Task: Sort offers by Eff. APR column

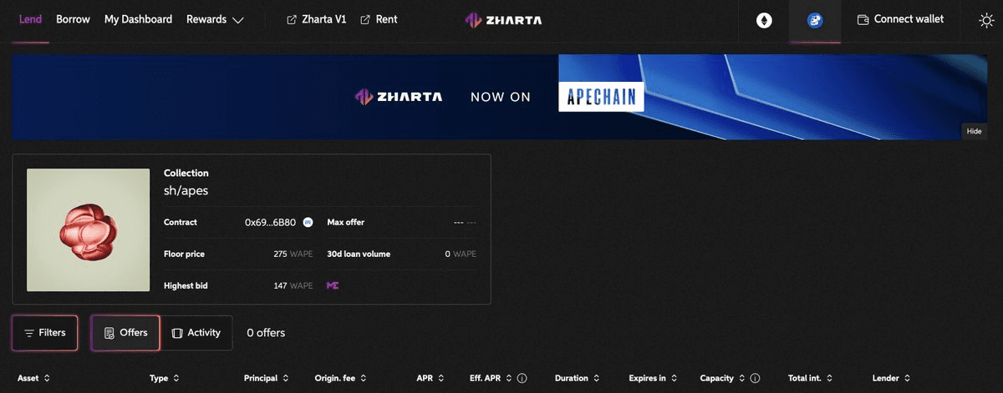Action: click(491, 378)
